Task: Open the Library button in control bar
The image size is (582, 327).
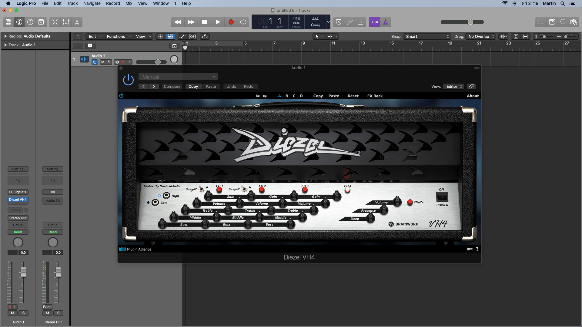Action: coord(8,22)
